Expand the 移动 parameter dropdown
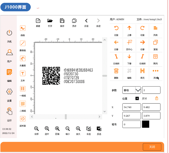 coord(138,90)
